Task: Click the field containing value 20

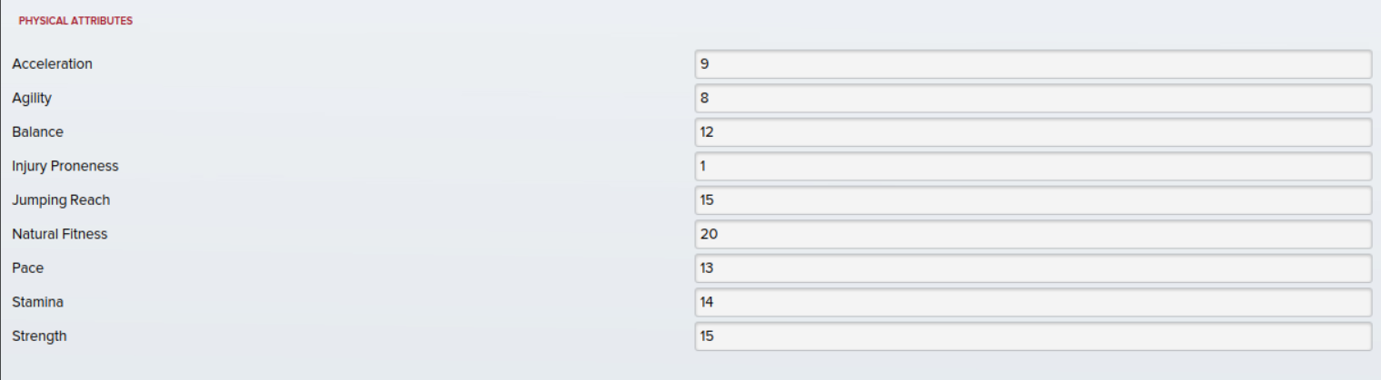Action: click(x=1032, y=234)
